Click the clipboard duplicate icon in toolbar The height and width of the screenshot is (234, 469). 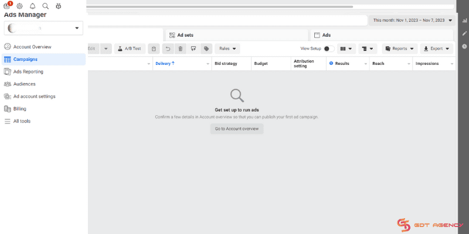pyautogui.click(x=154, y=49)
